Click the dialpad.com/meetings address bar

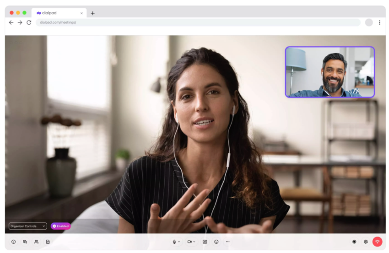click(x=197, y=22)
